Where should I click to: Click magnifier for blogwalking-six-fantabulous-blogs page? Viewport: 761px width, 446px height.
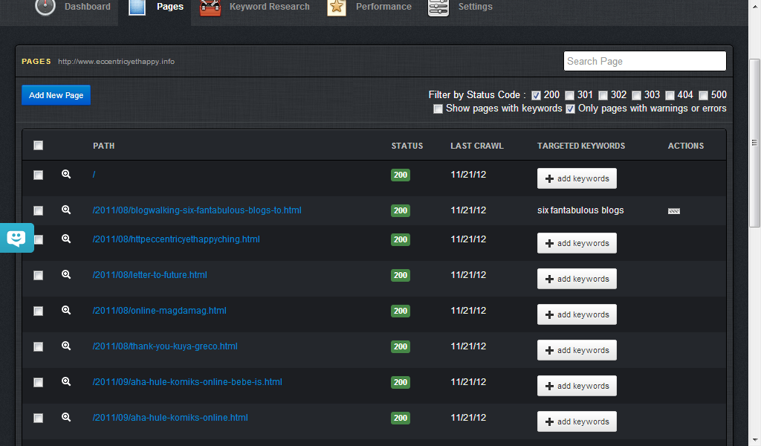[x=66, y=210]
